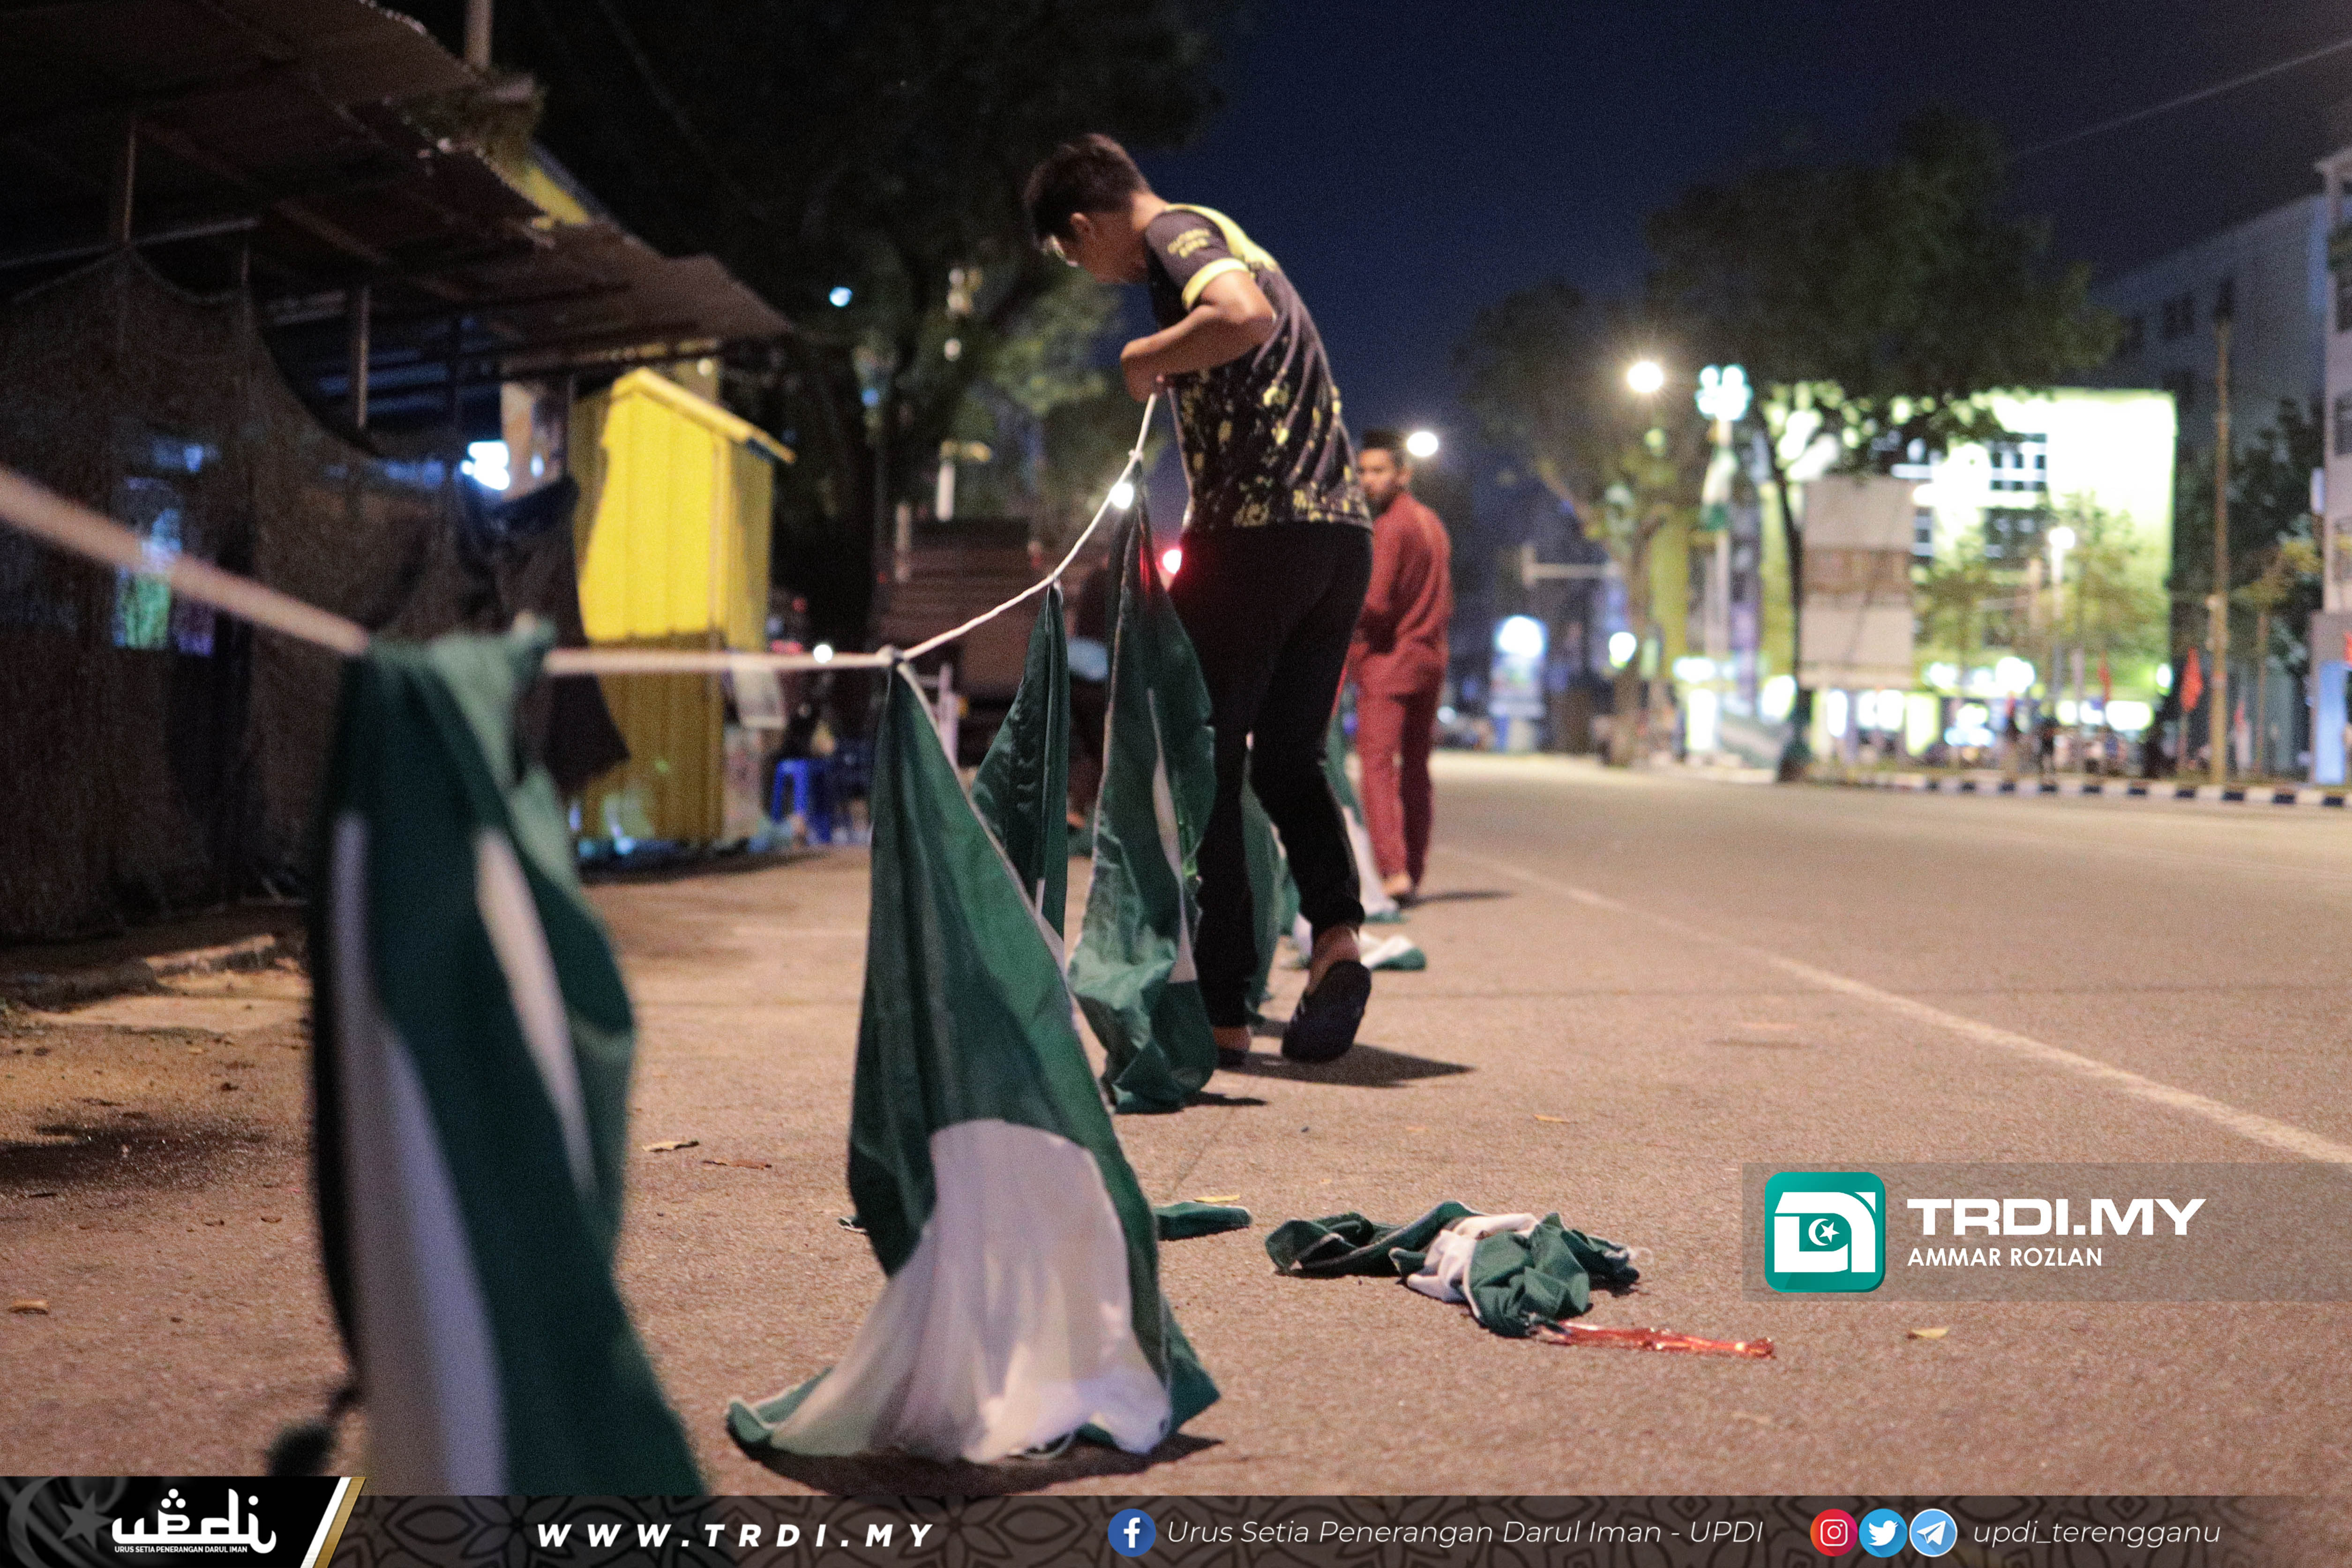Click the Twitter bird icon

(1882, 1533)
